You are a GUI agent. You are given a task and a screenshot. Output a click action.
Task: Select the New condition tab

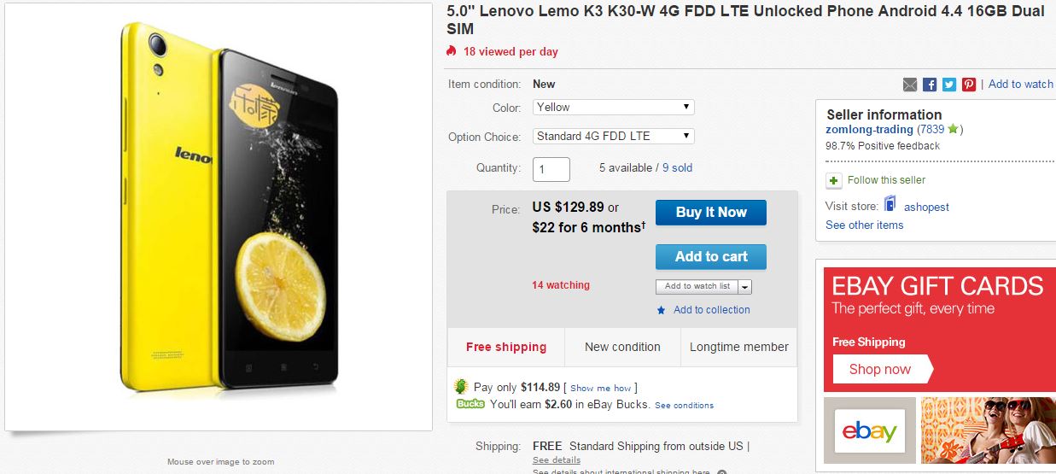click(622, 347)
